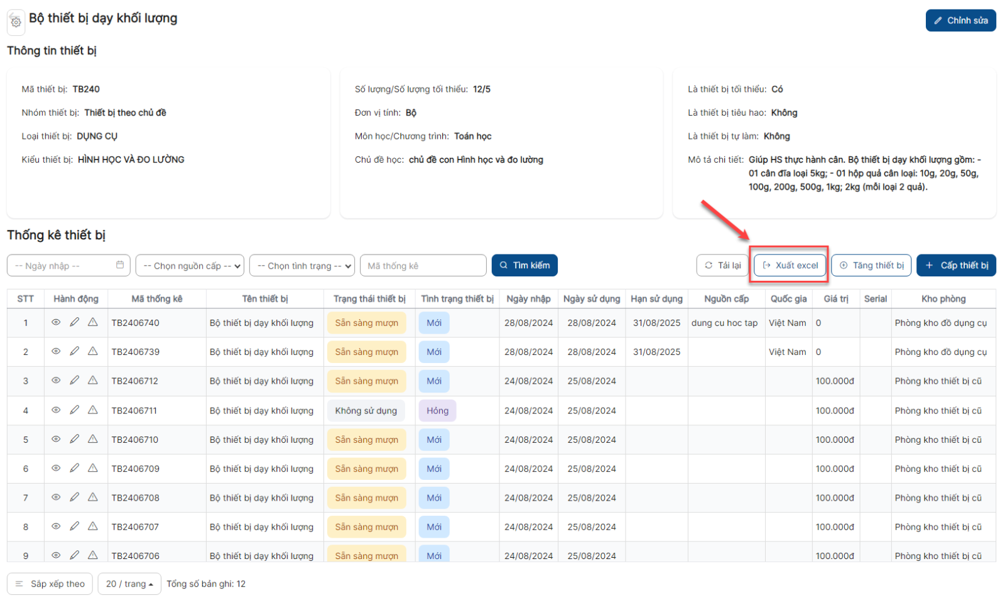Click warning triangle icon for TB2406739
Image resolution: width=1005 pixels, height=598 pixels.
[x=93, y=351]
